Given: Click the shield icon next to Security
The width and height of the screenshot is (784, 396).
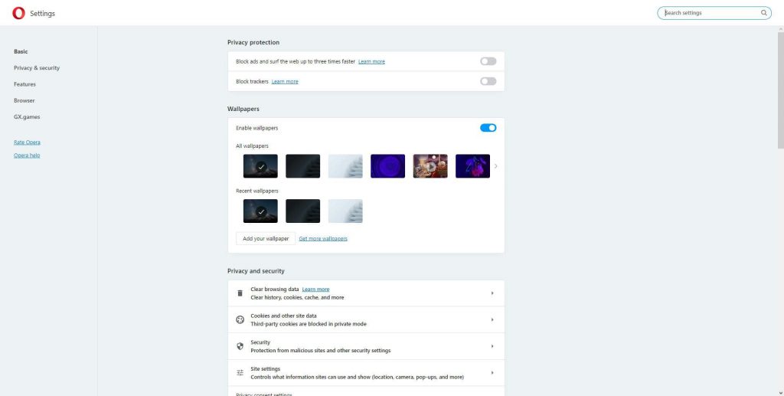Looking at the screenshot, I should click(240, 346).
